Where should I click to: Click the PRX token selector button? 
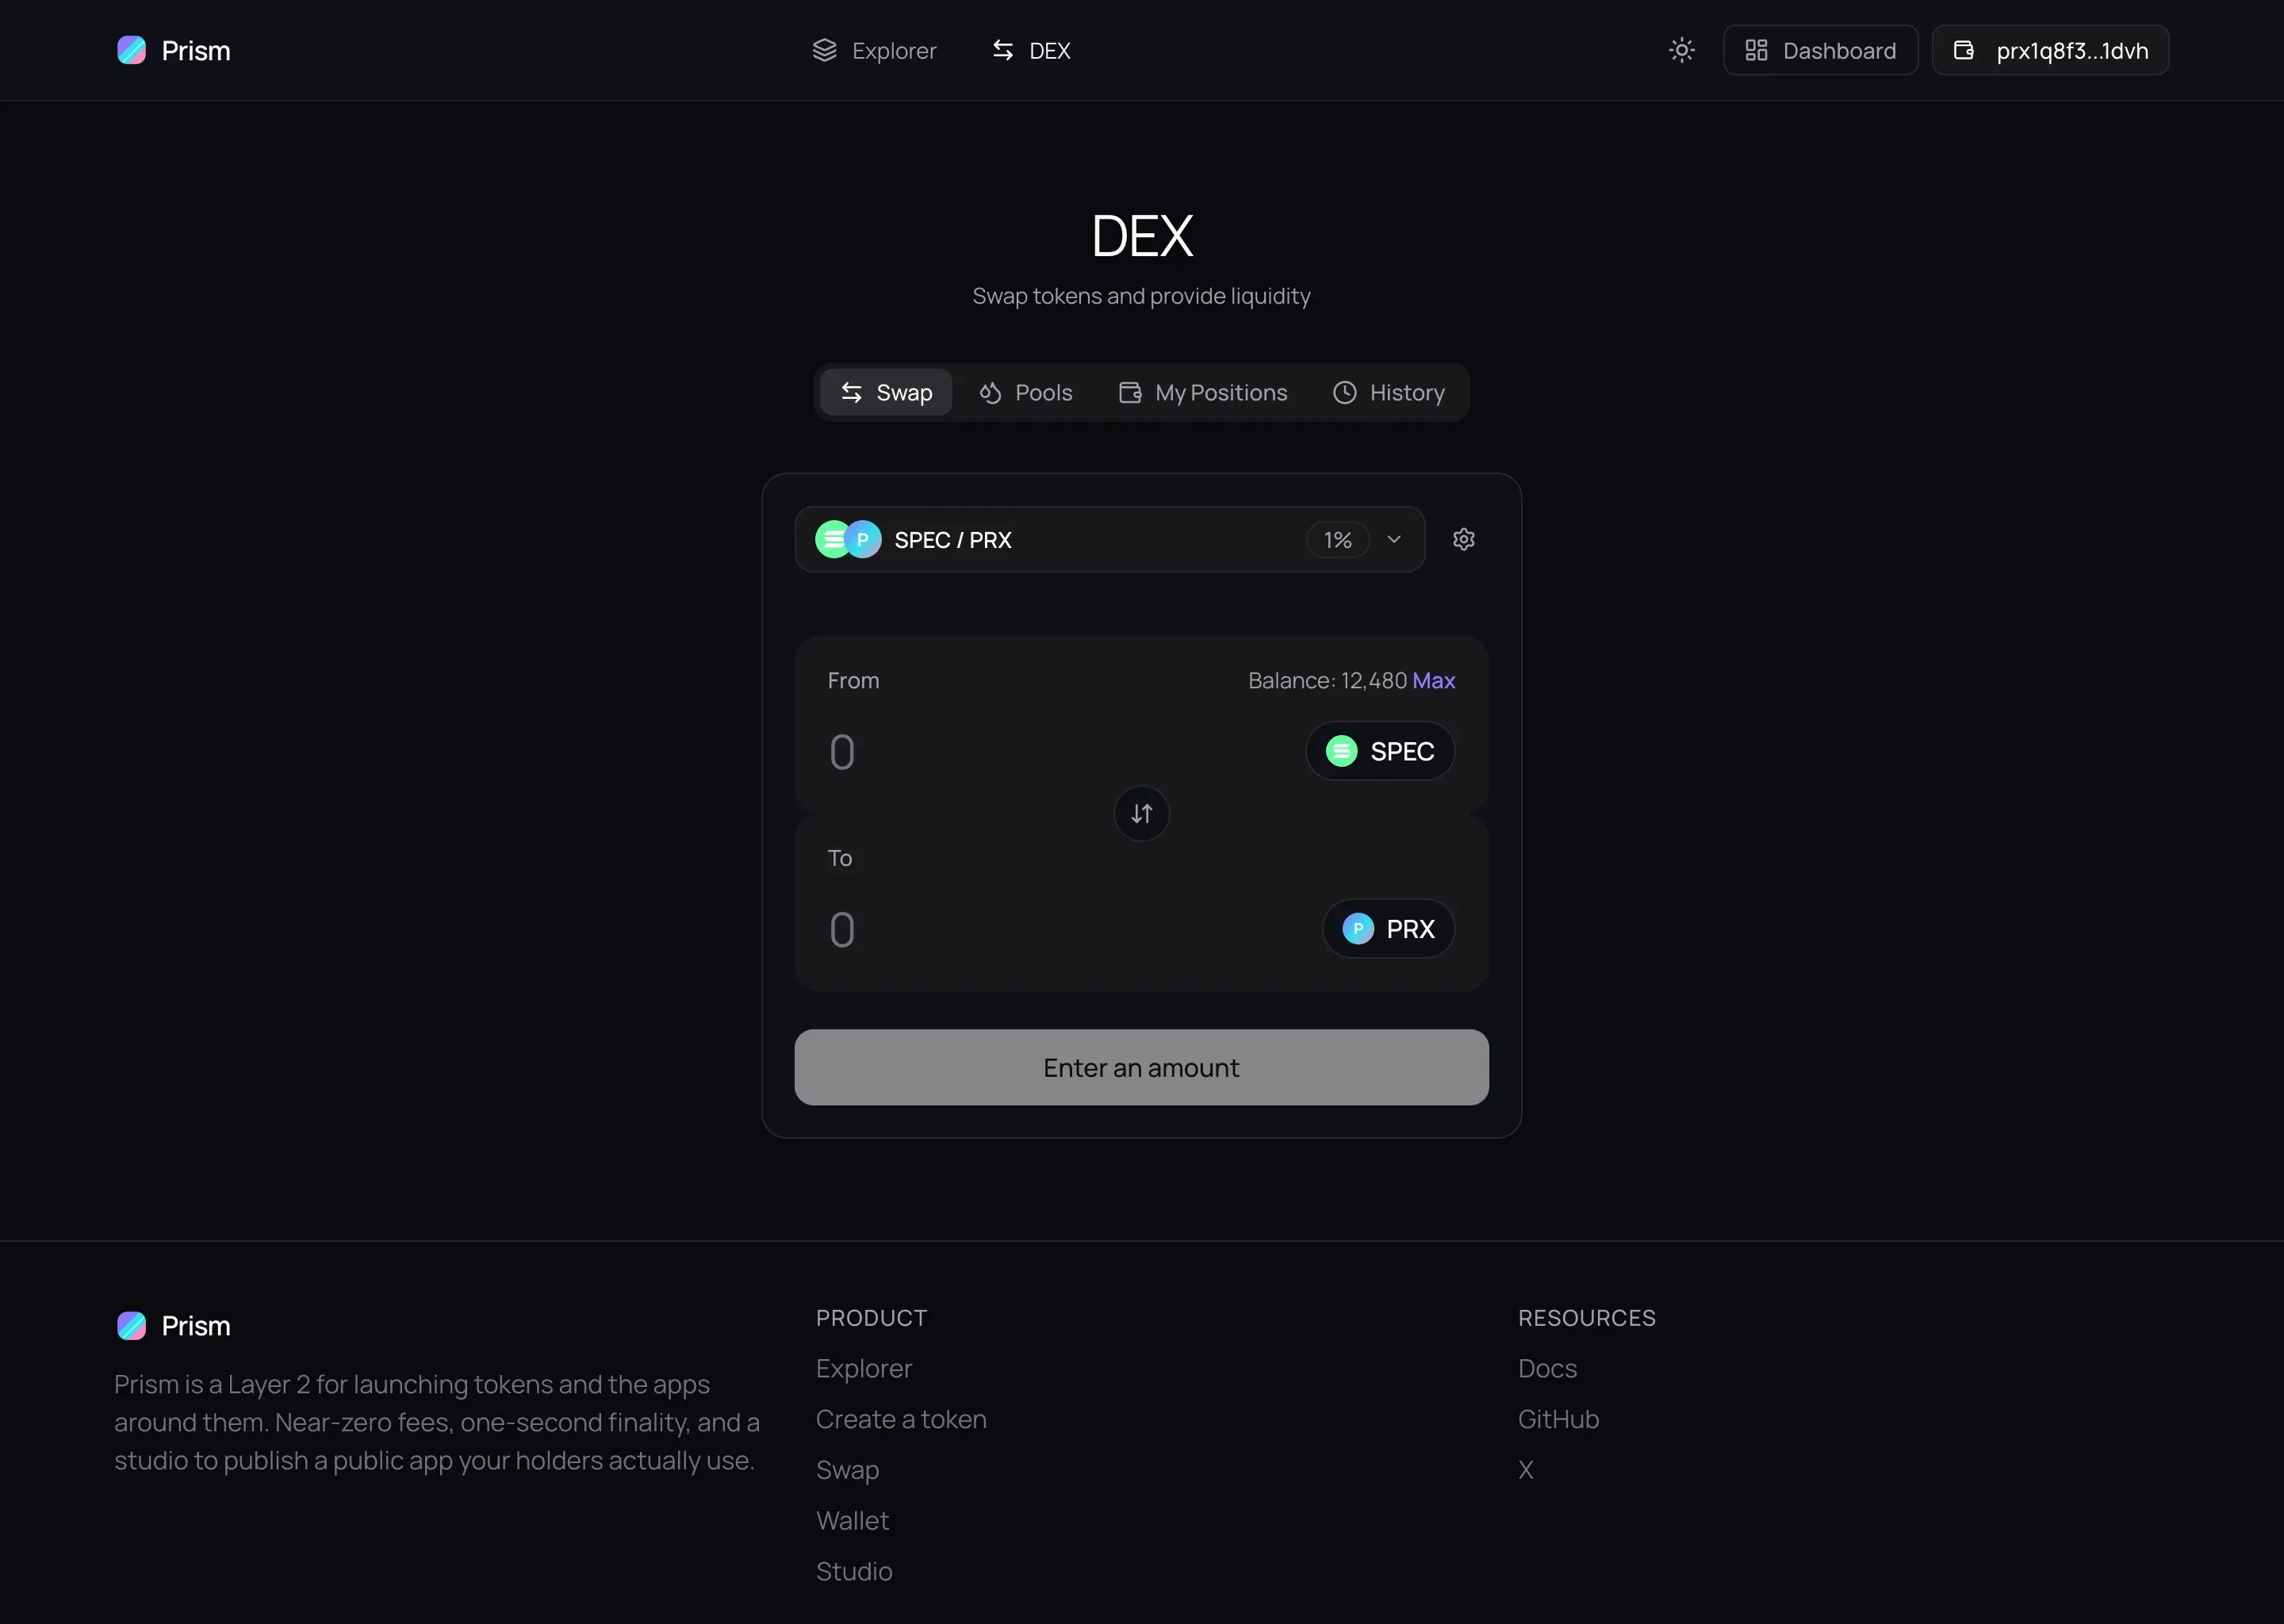1388,929
